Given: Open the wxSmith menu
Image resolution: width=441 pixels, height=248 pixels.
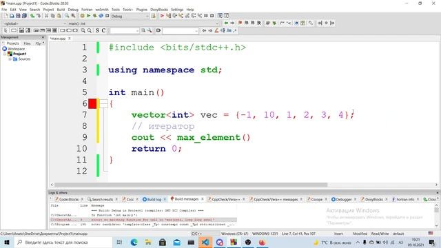Looking at the screenshot, I should coord(102,10).
